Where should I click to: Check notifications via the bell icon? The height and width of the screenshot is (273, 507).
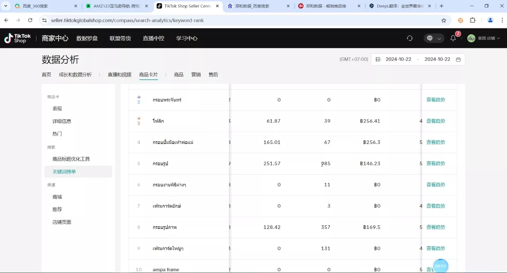[452, 38]
